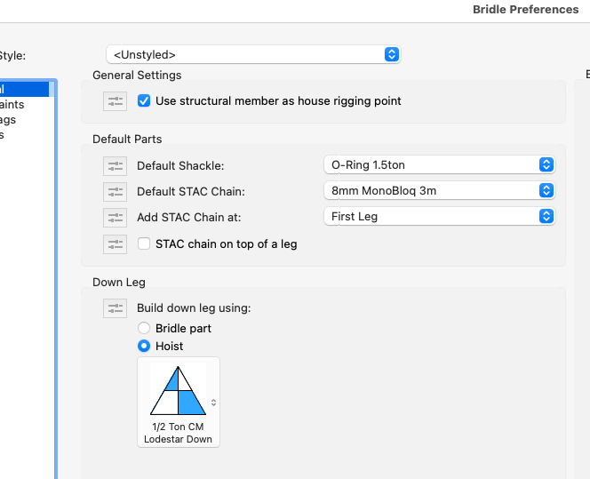Uncheck Use structural member as house rigging point
The height and width of the screenshot is (479, 590).
click(x=144, y=101)
